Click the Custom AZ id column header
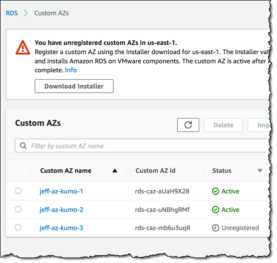The image size is (277, 263). [155, 171]
